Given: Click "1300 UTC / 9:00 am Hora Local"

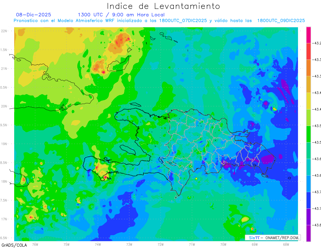Looking at the screenshot, I should tap(121, 15).
